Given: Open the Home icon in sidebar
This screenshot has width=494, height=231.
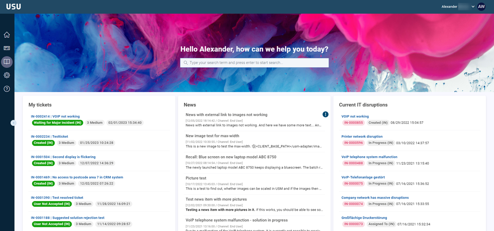Looking at the screenshot, I should (7, 35).
